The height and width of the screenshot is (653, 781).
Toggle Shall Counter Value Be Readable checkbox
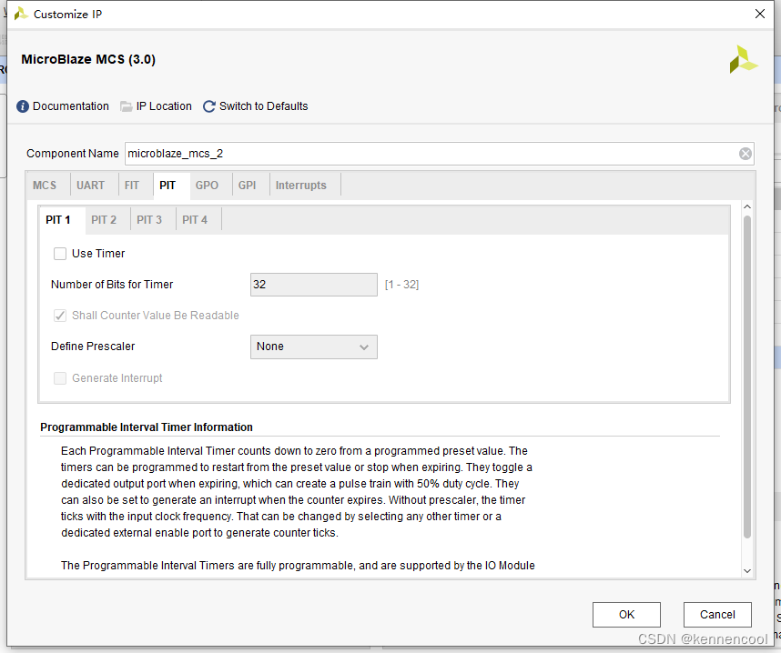pos(60,316)
